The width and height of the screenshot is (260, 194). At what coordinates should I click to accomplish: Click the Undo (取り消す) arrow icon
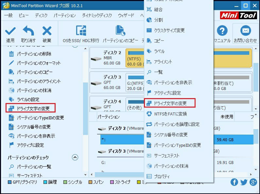pyautogui.click(x=28, y=31)
